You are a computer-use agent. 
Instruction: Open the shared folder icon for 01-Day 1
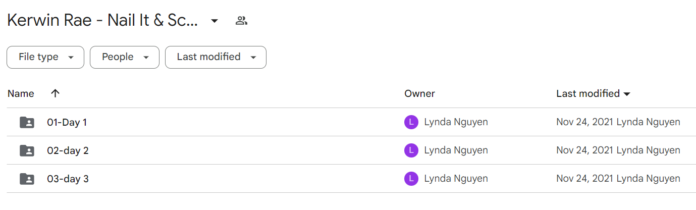[27, 122]
